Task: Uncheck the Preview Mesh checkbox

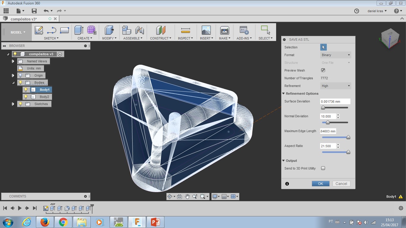Action: tap(323, 70)
